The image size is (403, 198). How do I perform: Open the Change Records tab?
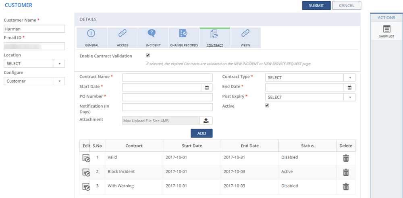click(184, 38)
